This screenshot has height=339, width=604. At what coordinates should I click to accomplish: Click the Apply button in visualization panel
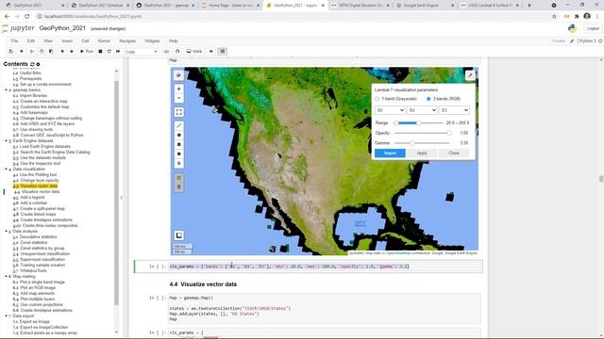click(x=422, y=153)
